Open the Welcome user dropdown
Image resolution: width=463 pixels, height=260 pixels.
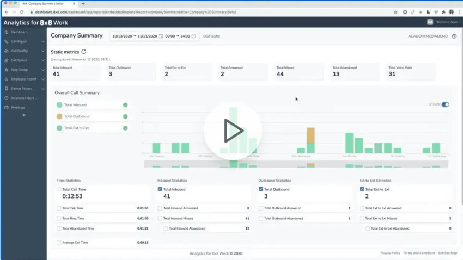pyautogui.click(x=448, y=22)
